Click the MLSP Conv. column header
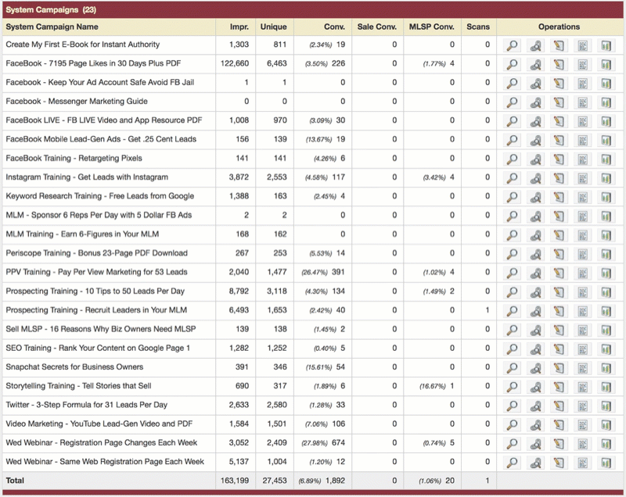The height and width of the screenshot is (497, 626). click(432, 27)
